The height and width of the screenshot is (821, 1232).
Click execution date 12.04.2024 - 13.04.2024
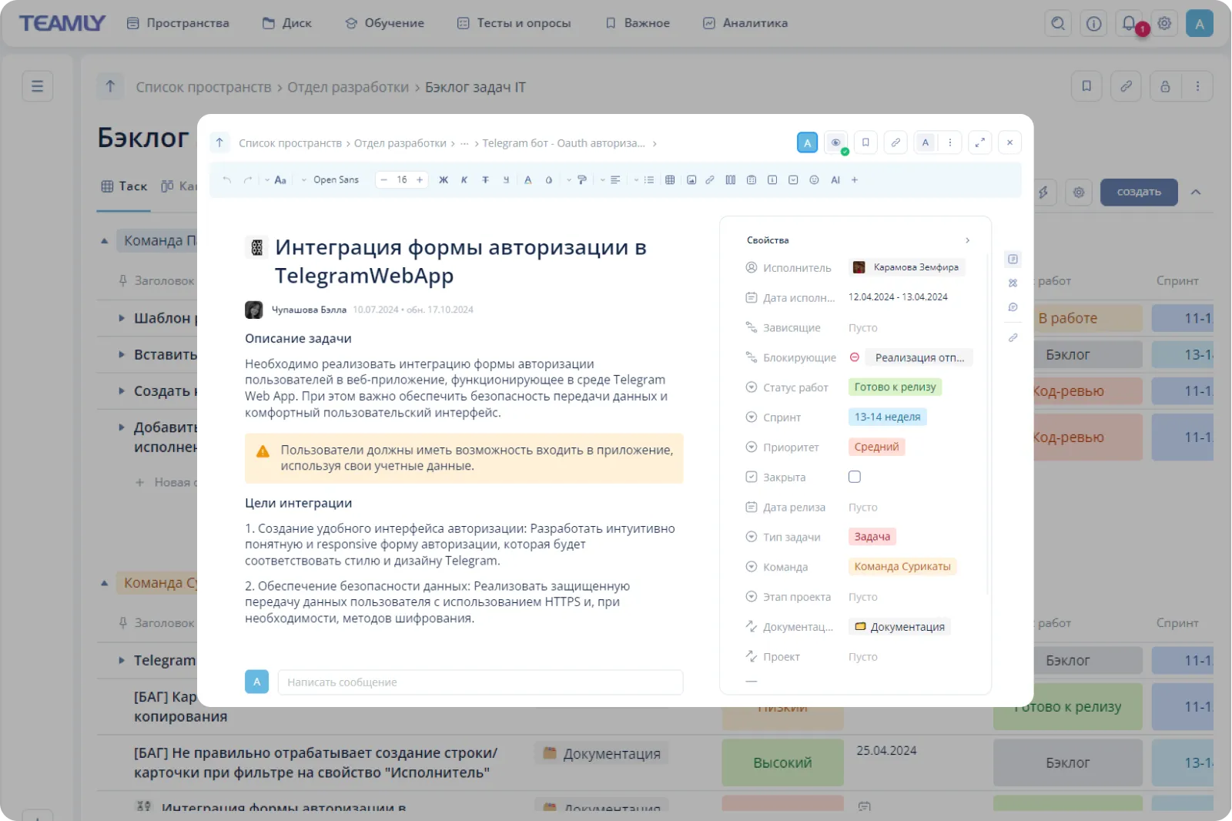coord(898,297)
